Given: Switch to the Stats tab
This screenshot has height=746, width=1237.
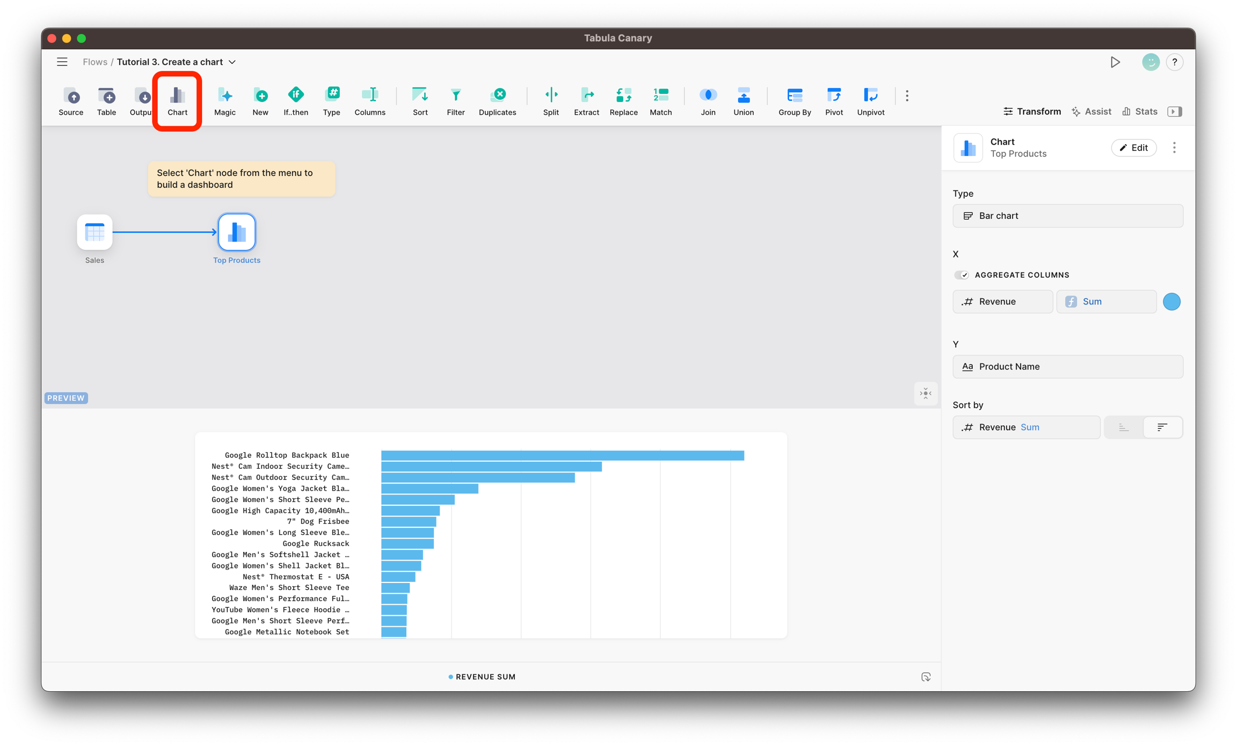Looking at the screenshot, I should point(1140,112).
